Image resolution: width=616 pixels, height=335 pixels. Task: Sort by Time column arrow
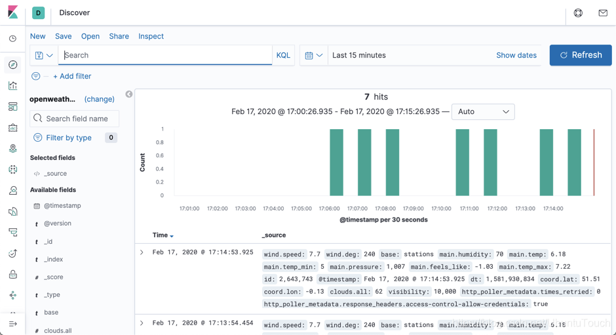point(172,236)
